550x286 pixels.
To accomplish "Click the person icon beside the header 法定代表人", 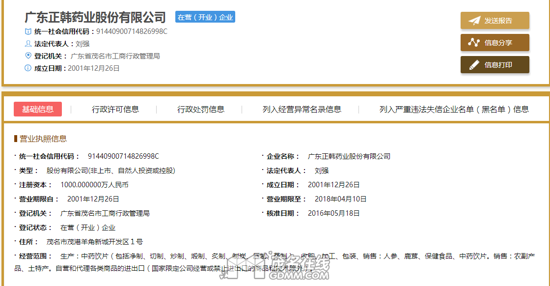I will coord(28,44).
